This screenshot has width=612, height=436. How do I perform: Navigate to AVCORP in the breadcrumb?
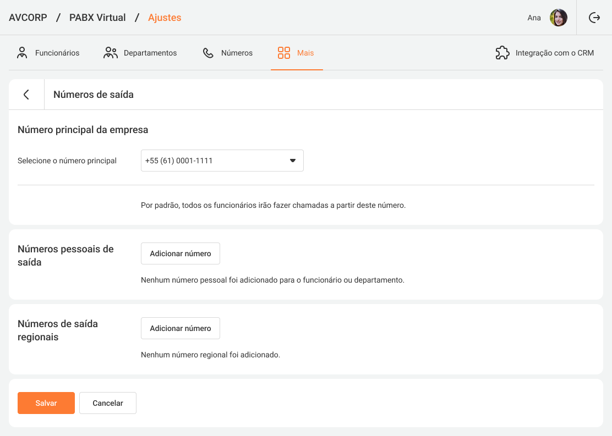pyautogui.click(x=28, y=18)
